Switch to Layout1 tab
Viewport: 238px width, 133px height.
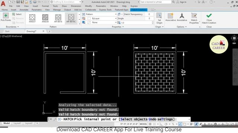[17, 123]
